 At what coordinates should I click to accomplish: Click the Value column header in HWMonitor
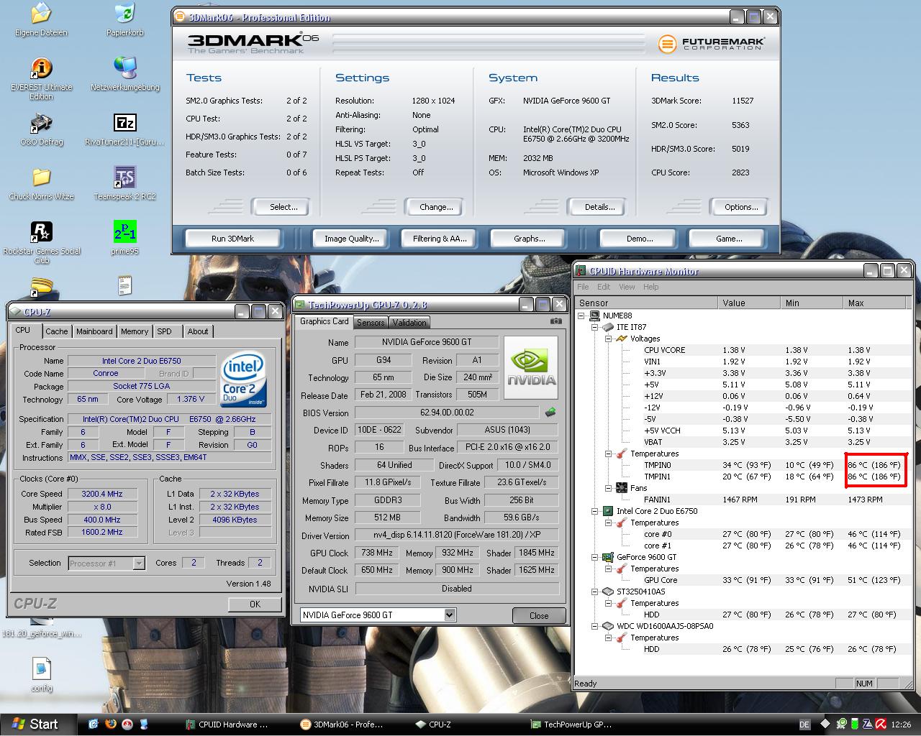749,303
